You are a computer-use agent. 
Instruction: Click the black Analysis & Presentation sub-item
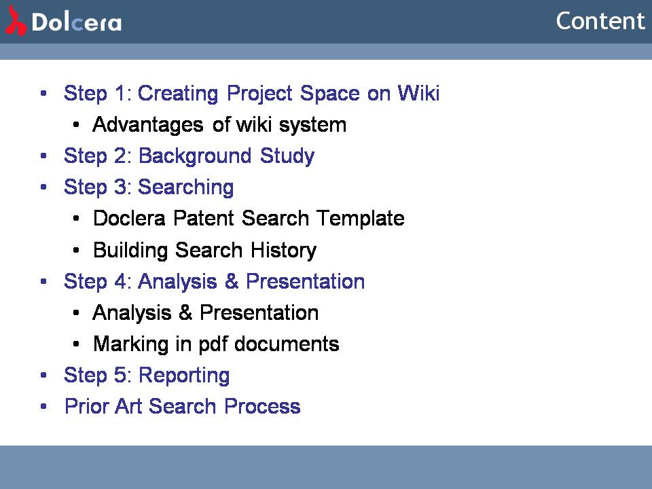pyautogui.click(x=206, y=312)
